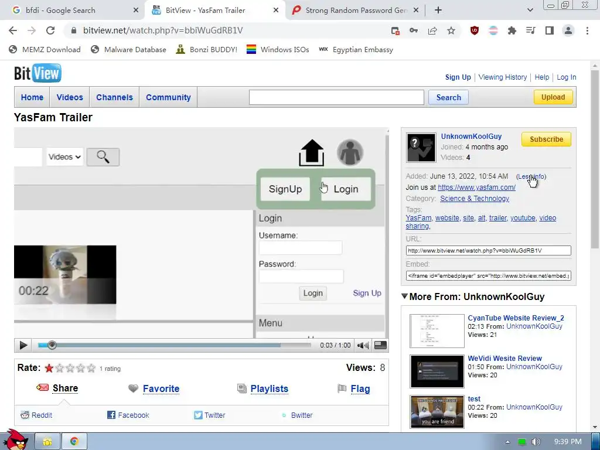This screenshot has height=450, width=600.
Task: Open a new browser tab
Action: point(438,11)
